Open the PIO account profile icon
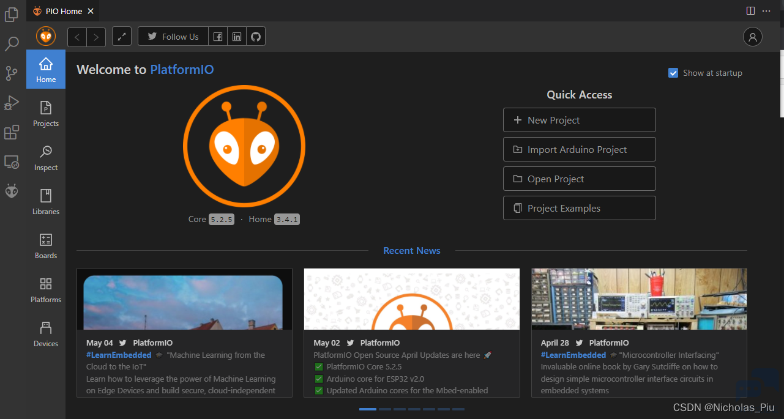Viewport: 784px width, 419px height. (x=753, y=37)
